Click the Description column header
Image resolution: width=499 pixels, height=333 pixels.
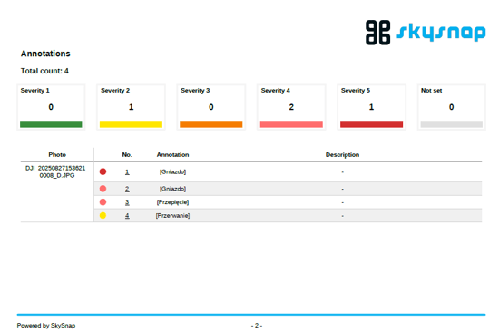click(342, 155)
